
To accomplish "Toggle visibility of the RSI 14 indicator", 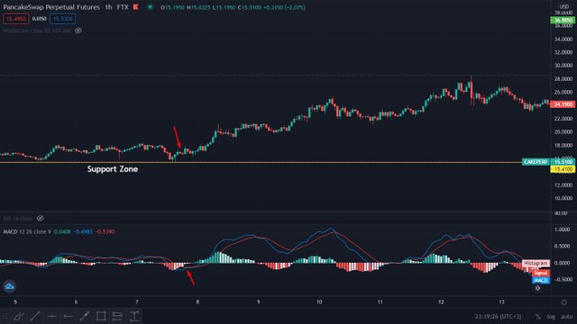I will (x=40, y=218).
